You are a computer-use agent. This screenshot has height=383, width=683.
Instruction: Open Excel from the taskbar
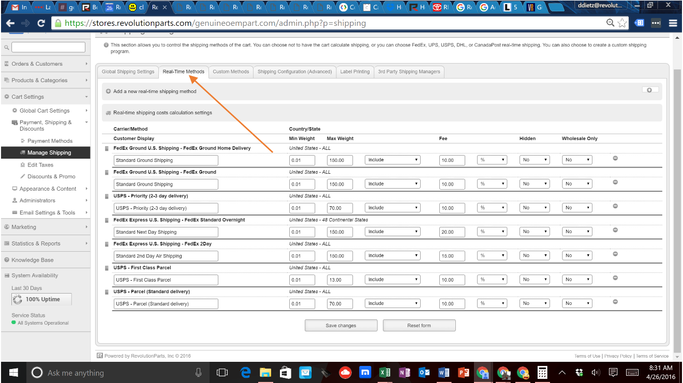(x=384, y=372)
